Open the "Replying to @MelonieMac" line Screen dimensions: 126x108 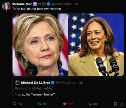(34, 88)
